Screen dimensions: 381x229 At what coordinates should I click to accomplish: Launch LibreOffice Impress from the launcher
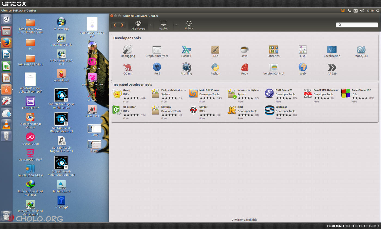6,78
